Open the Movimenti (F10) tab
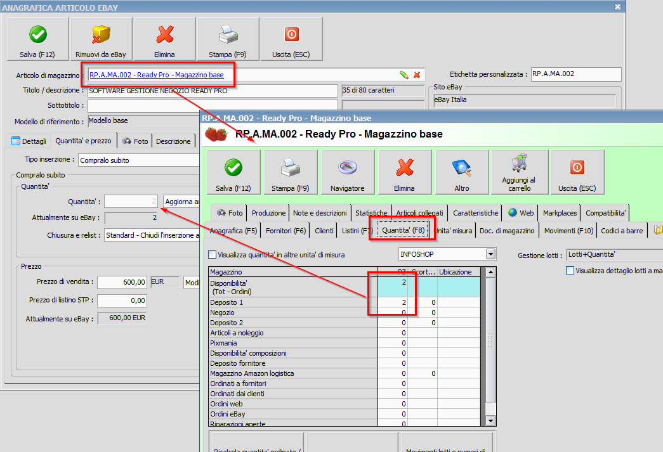The image size is (663, 452). 568,231
